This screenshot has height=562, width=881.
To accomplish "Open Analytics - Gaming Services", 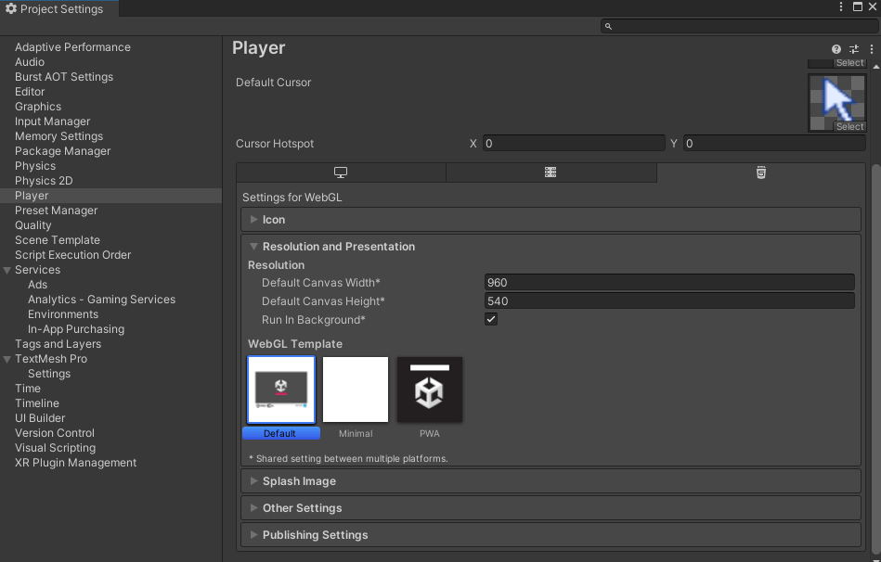I will click(x=102, y=300).
